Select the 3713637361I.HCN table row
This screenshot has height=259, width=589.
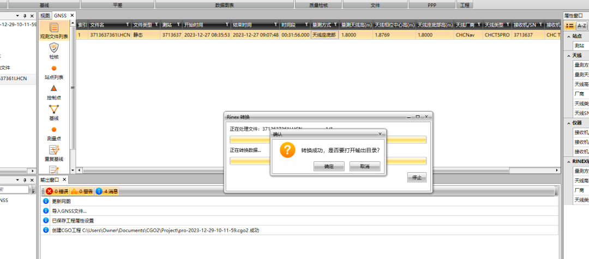[318, 35]
